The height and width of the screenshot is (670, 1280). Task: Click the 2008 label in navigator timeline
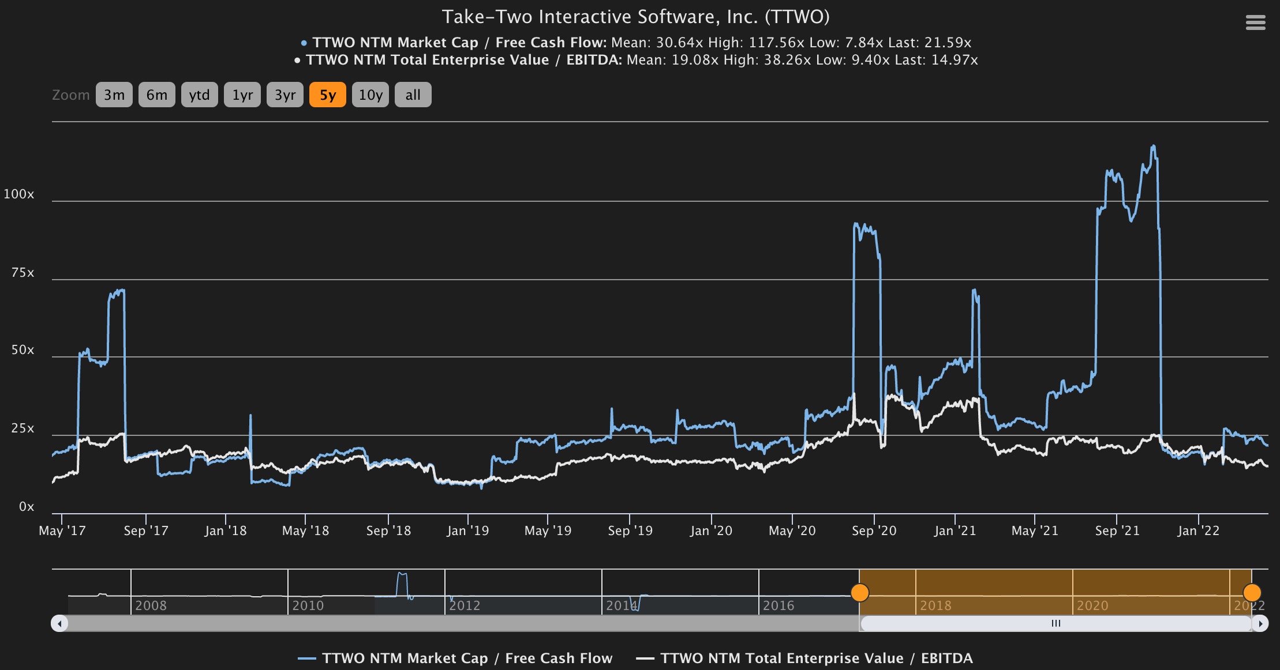pyautogui.click(x=151, y=605)
